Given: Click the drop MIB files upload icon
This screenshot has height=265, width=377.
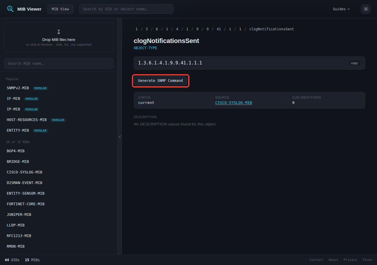Looking at the screenshot, I should pos(59,32).
